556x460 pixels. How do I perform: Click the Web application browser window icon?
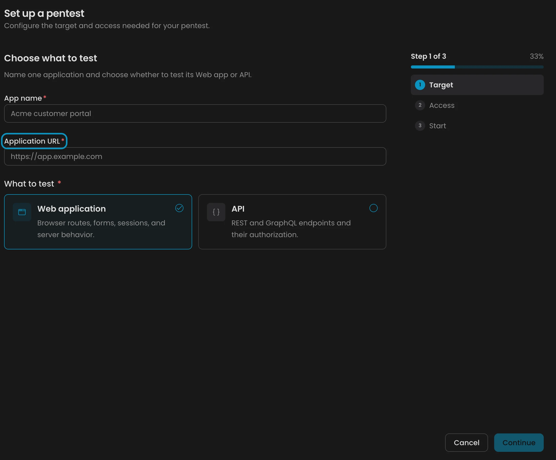point(22,212)
